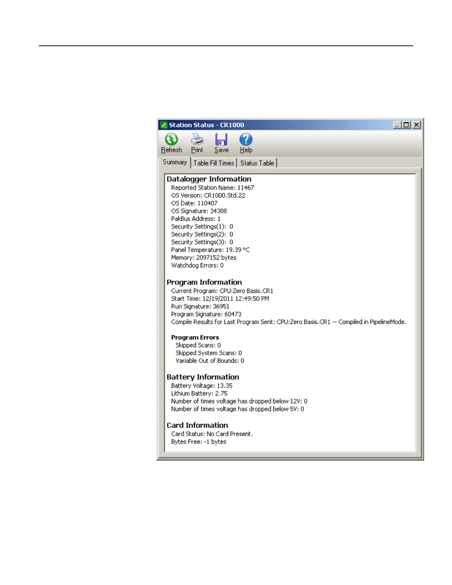452x585 pixels.
Task: Click Compile Results for Last Program Sent line
Action: (x=288, y=322)
